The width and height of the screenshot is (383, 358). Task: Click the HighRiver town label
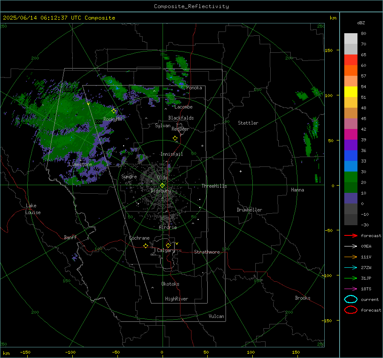point(177,299)
